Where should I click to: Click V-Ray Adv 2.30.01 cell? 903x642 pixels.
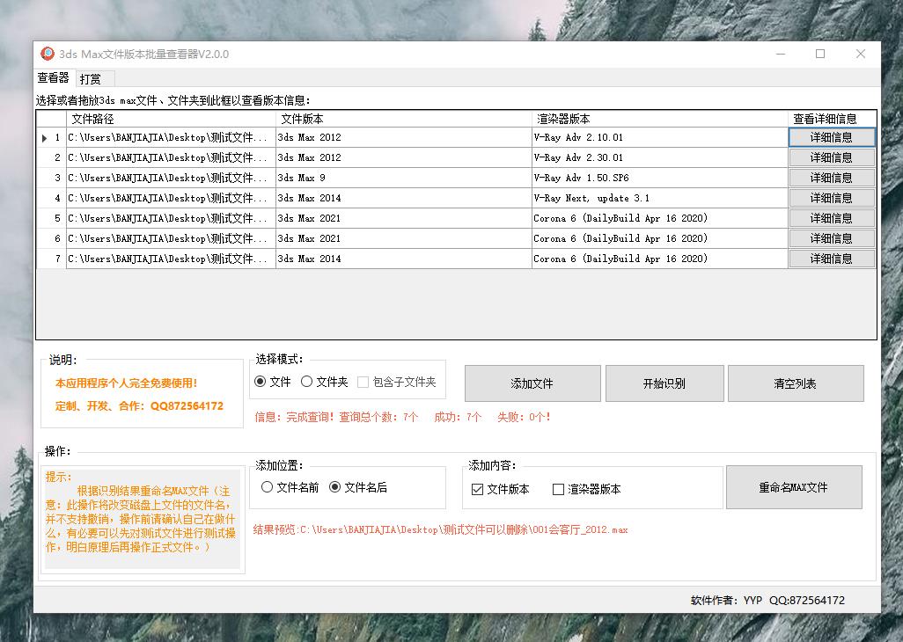pyautogui.click(x=660, y=157)
